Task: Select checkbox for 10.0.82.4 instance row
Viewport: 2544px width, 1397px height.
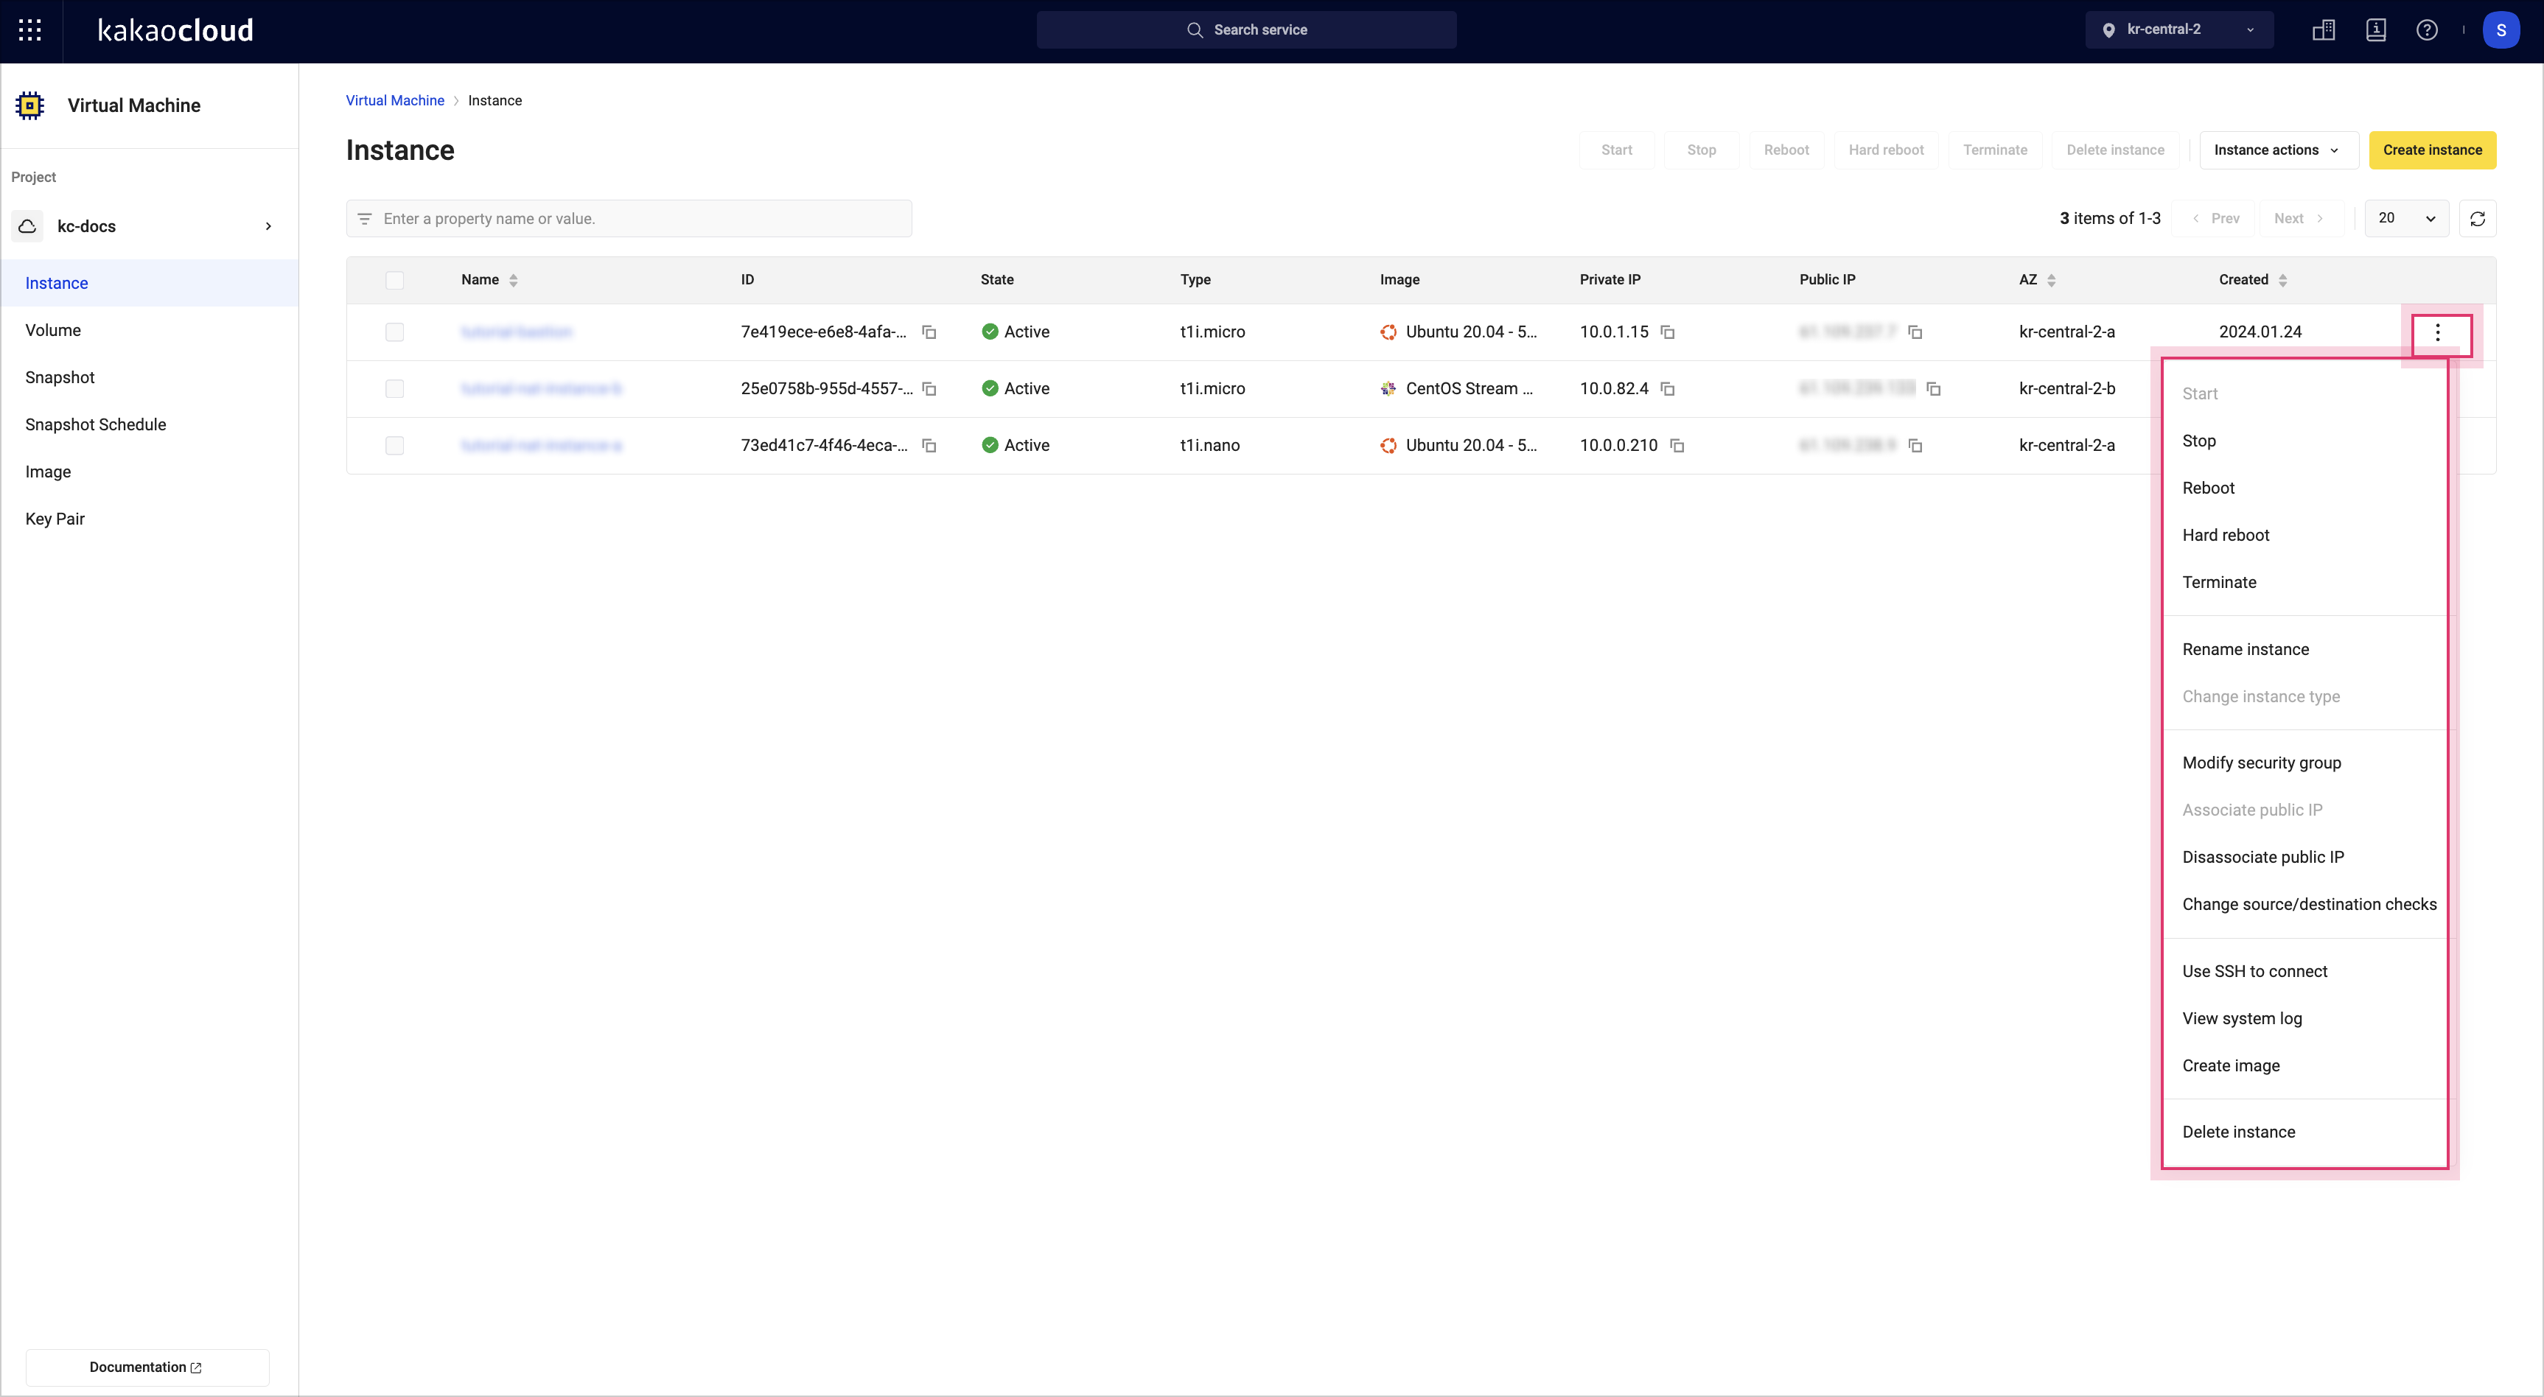Action: tap(394, 389)
